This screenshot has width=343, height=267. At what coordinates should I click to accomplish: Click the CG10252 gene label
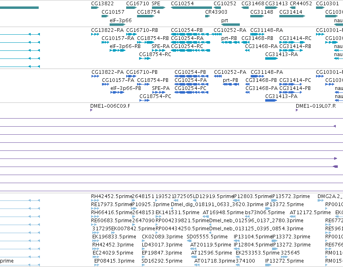(x=225, y=4)
